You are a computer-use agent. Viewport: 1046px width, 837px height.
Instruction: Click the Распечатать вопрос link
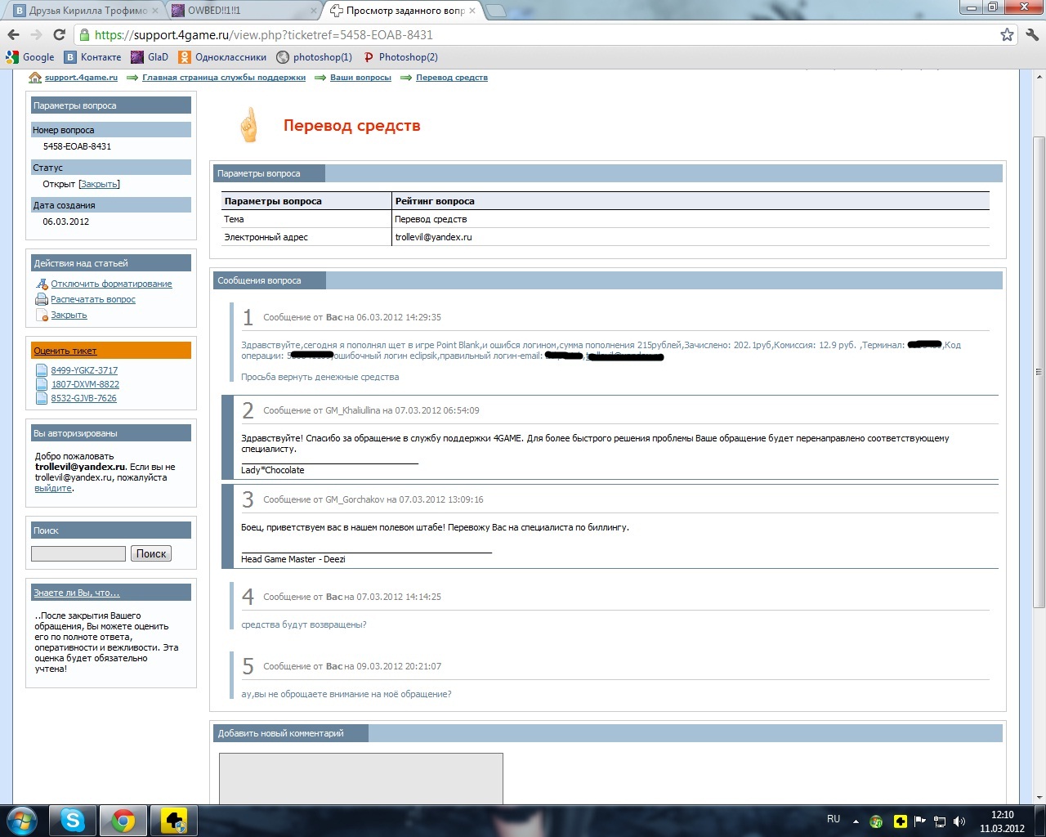pos(93,300)
